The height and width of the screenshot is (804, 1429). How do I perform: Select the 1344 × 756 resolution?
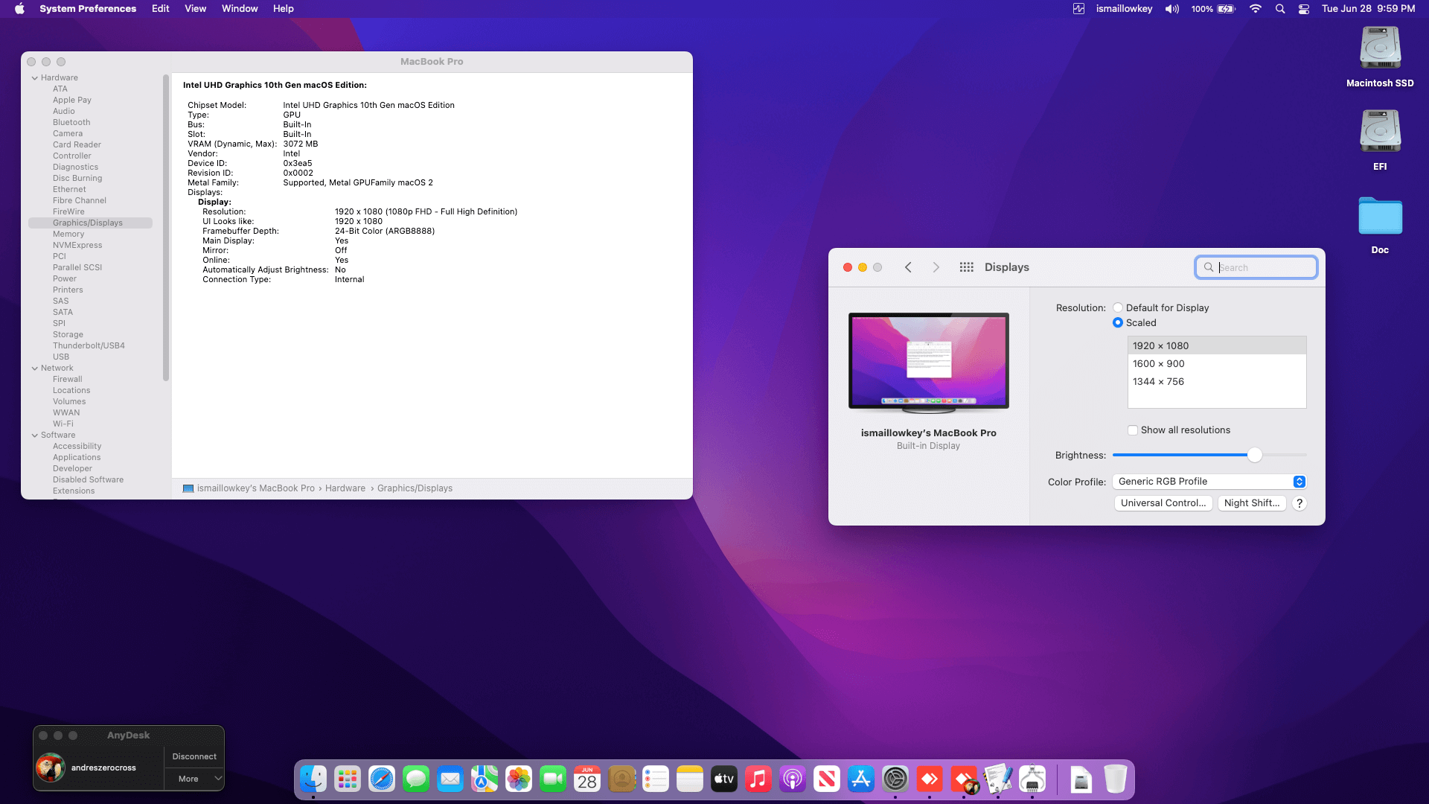pyautogui.click(x=1217, y=382)
